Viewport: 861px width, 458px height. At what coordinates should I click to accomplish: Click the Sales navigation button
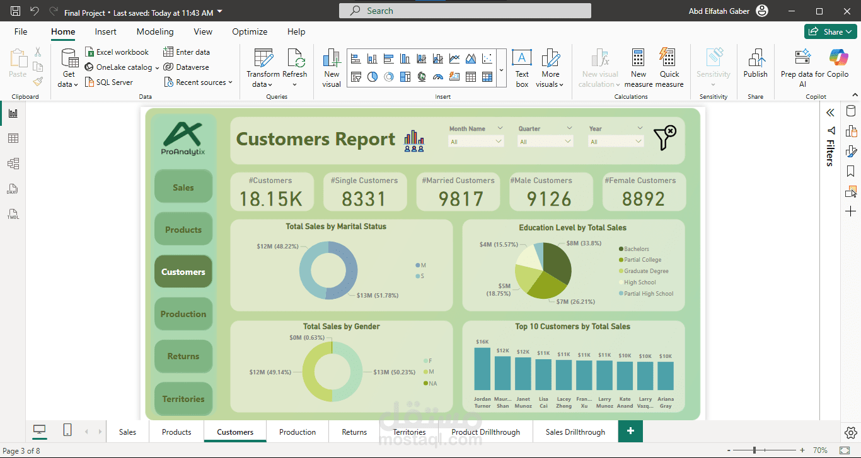click(183, 187)
